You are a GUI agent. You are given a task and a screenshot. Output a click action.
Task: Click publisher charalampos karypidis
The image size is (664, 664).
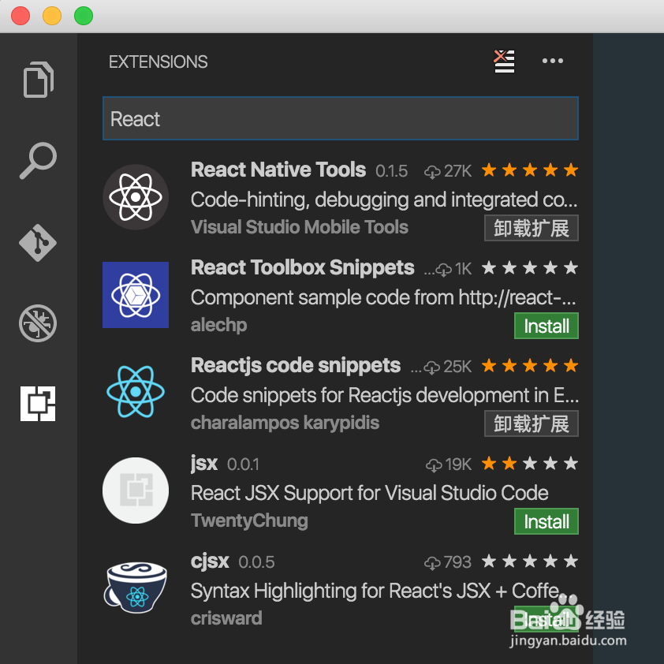(285, 423)
